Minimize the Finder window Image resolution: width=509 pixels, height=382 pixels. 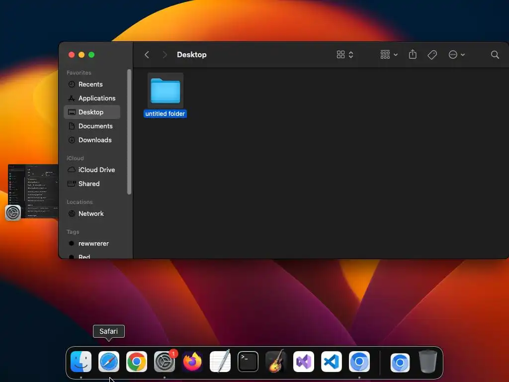point(82,55)
